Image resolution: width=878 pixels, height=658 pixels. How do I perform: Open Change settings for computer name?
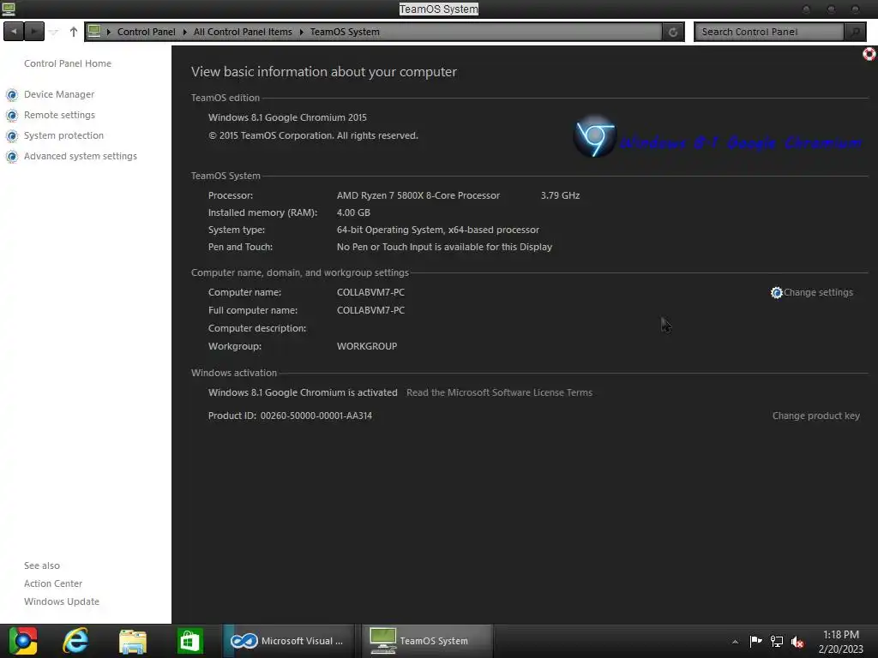(818, 293)
